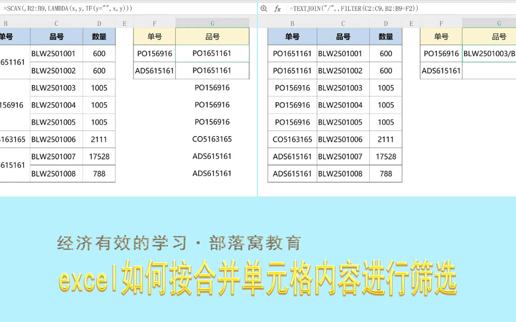The image size is (516, 322).
Task: Select the 17528 quantity cell in the left sheet
Action: [x=99, y=157]
